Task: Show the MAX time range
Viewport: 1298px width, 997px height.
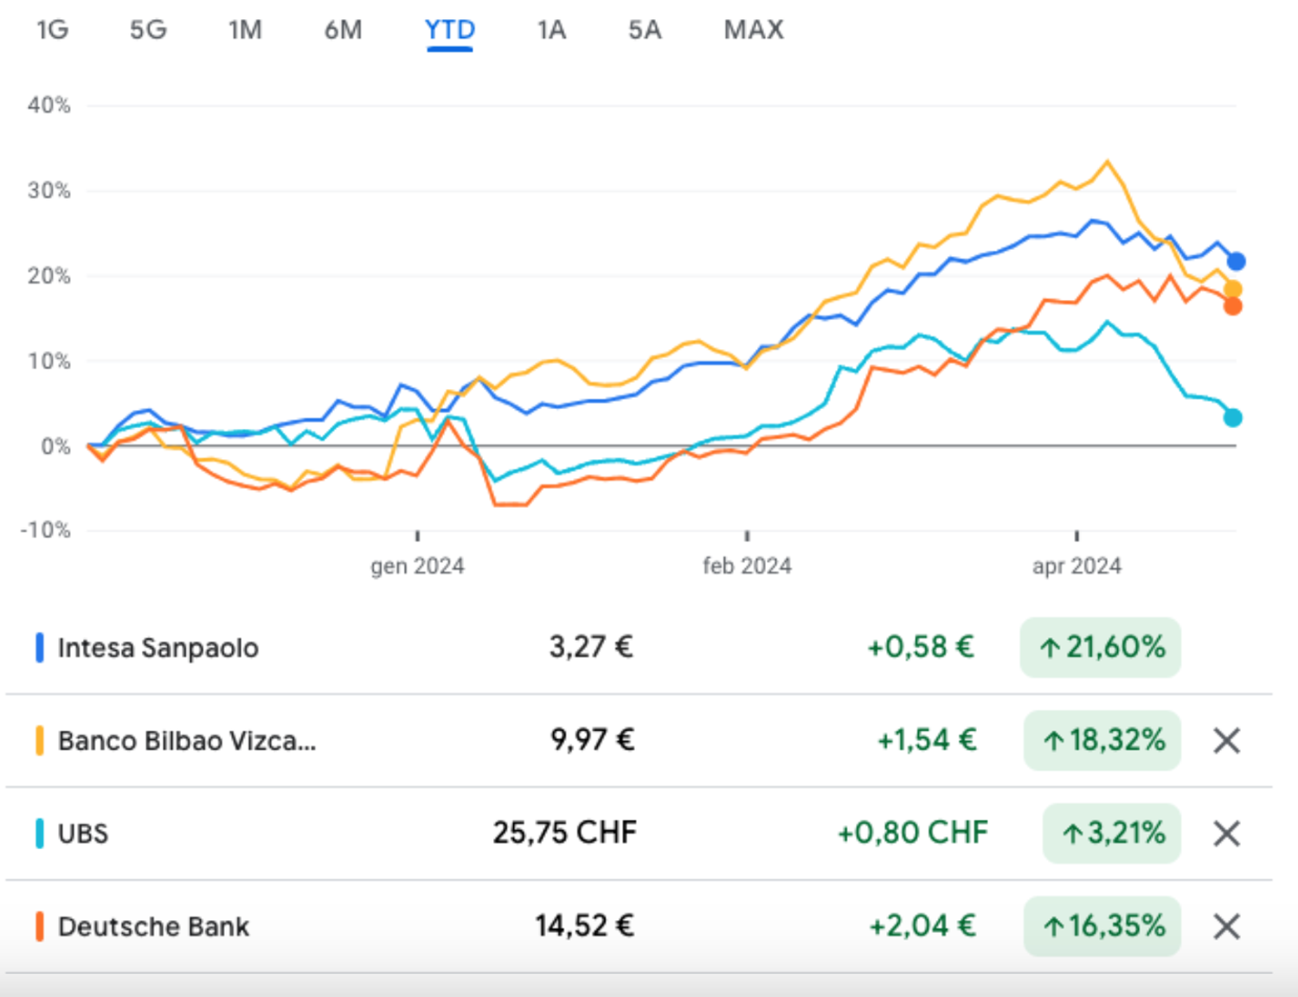Action: pyautogui.click(x=754, y=30)
